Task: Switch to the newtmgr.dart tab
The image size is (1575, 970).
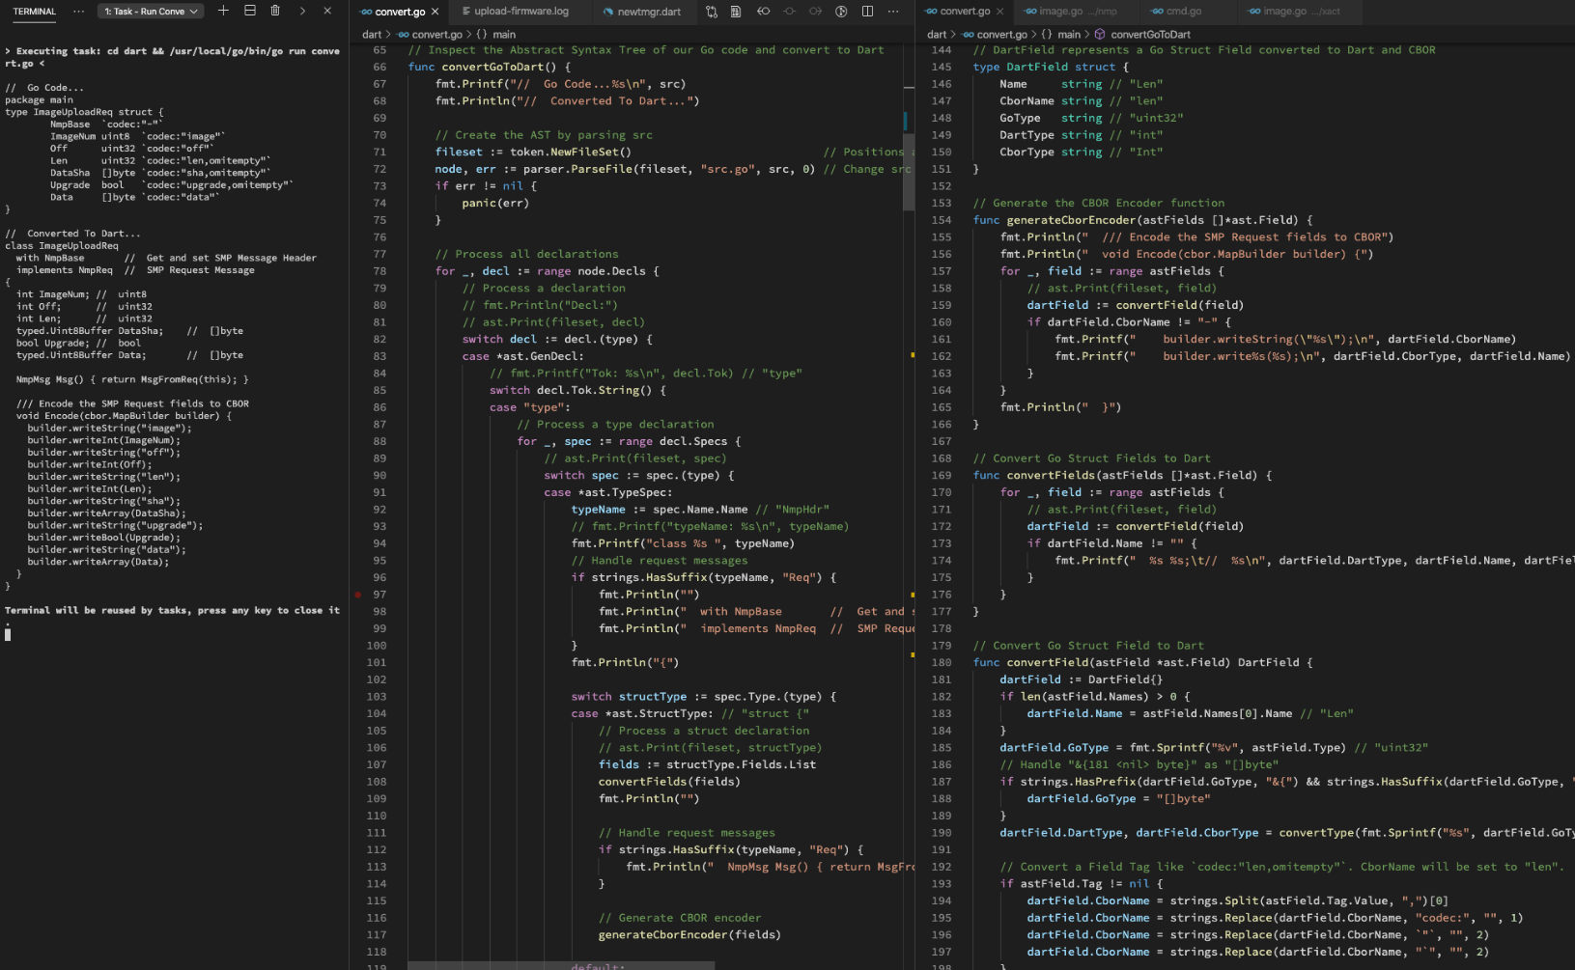Action: click(648, 12)
